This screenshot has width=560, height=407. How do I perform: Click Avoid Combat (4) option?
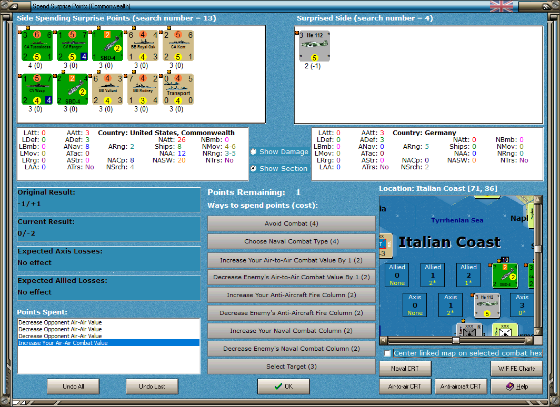[x=292, y=223]
